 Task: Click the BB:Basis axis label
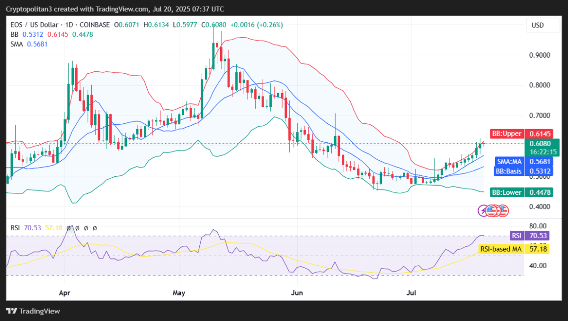pyautogui.click(x=508, y=171)
